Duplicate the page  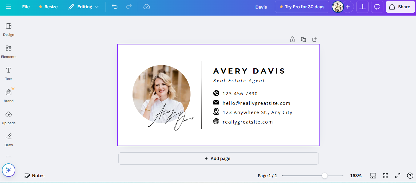point(303,39)
